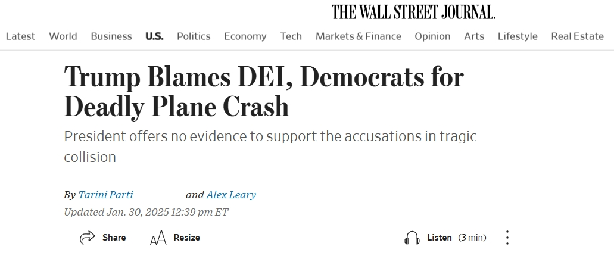Open the three-dot more options menu
The height and width of the screenshot is (259, 614).
coord(507,238)
